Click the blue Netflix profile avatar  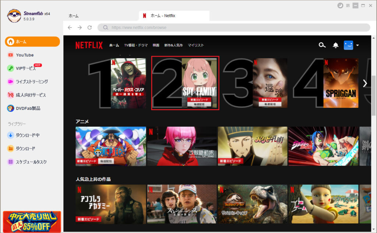(x=348, y=45)
